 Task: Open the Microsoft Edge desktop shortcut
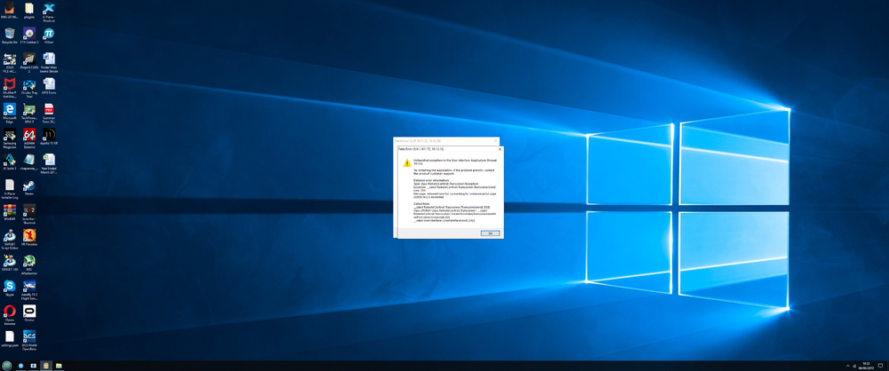tap(10, 109)
